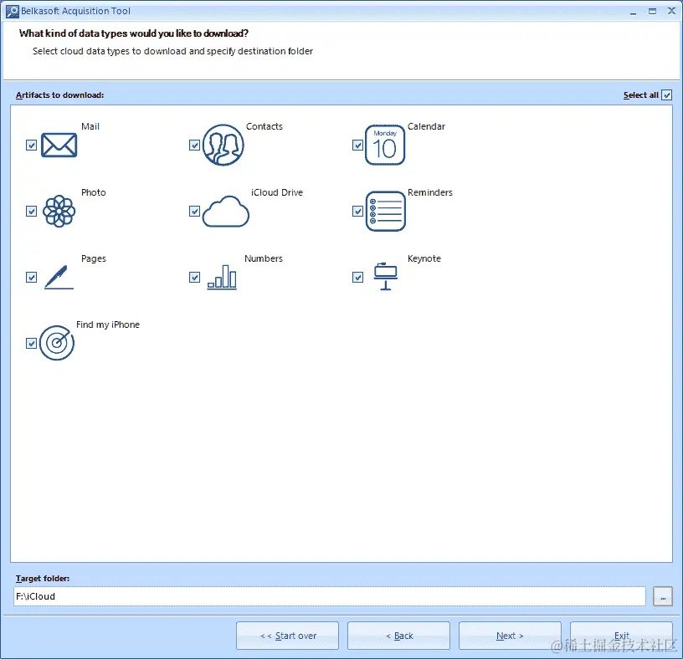Viewport: 683px width, 659px height.
Task: Click the Numbers bar chart icon
Action: click(222, 278)
